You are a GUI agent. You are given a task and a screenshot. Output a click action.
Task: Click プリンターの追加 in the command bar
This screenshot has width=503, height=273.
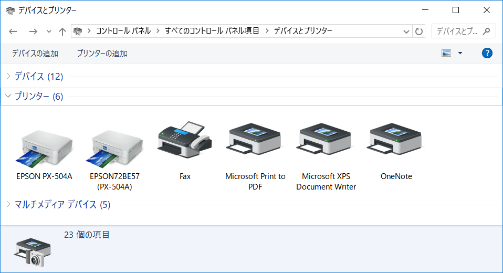[102, 54]
